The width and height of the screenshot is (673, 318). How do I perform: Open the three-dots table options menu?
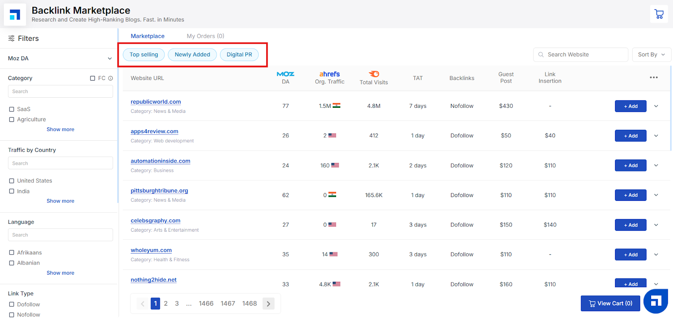coord(654,77)
